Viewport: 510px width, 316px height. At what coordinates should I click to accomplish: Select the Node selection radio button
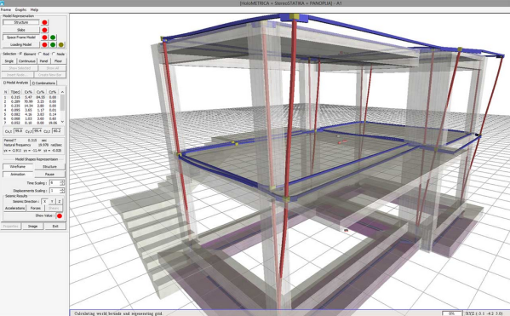pos(54,54)
